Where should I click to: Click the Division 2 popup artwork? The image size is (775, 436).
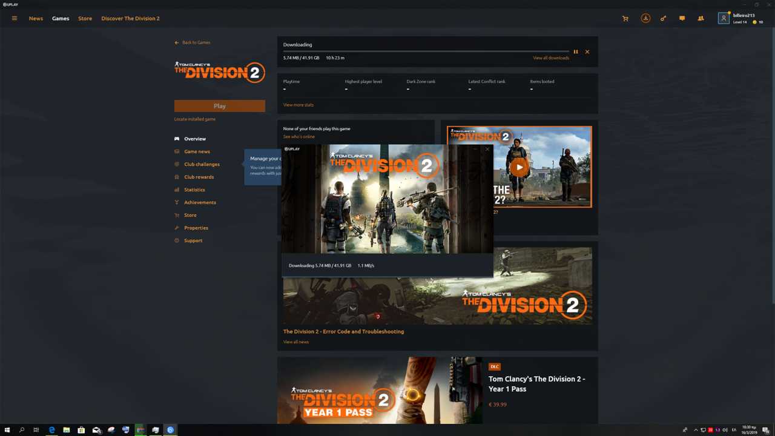(387, 199)
